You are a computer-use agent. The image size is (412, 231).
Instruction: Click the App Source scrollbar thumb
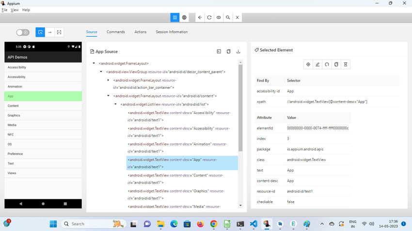240,108
